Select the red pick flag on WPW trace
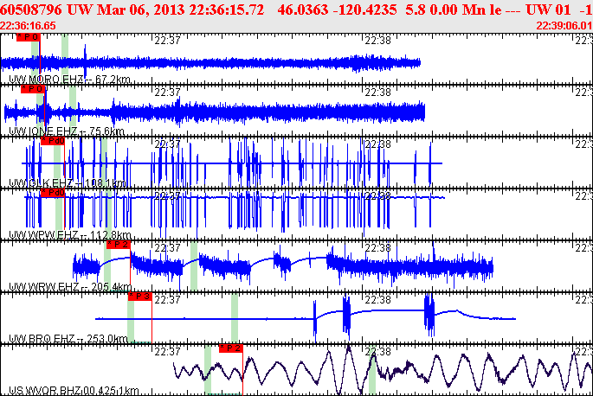The height and width of the screenshot is (396, 593). click(53, 193)
